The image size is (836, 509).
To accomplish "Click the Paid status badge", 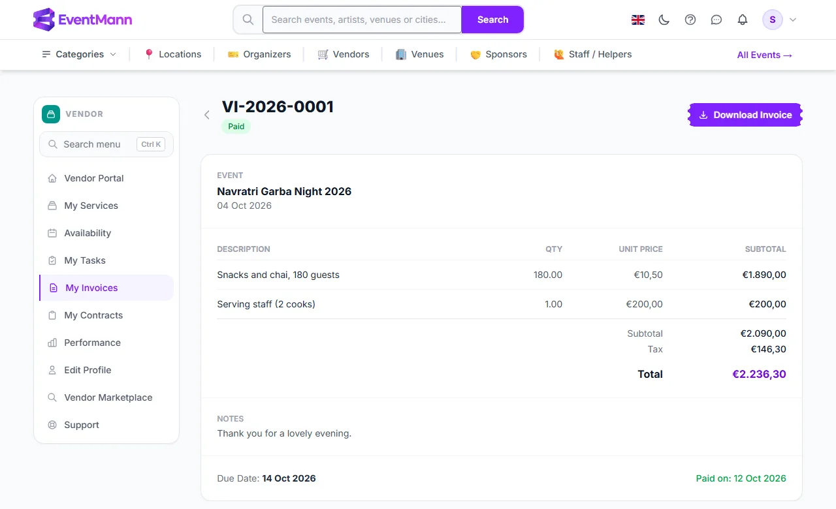I will tap(236, 127).
